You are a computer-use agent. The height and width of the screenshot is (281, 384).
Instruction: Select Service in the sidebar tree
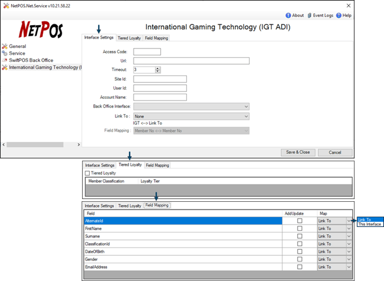(17, 53)
